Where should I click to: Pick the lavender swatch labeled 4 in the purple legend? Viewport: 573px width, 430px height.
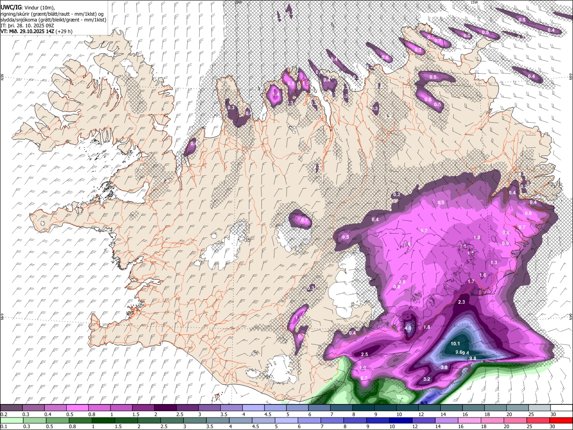tap(253, 408)
